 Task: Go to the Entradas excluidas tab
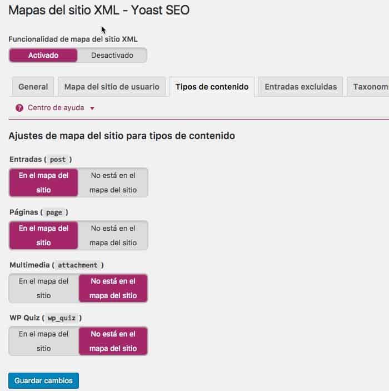point(301,87)
